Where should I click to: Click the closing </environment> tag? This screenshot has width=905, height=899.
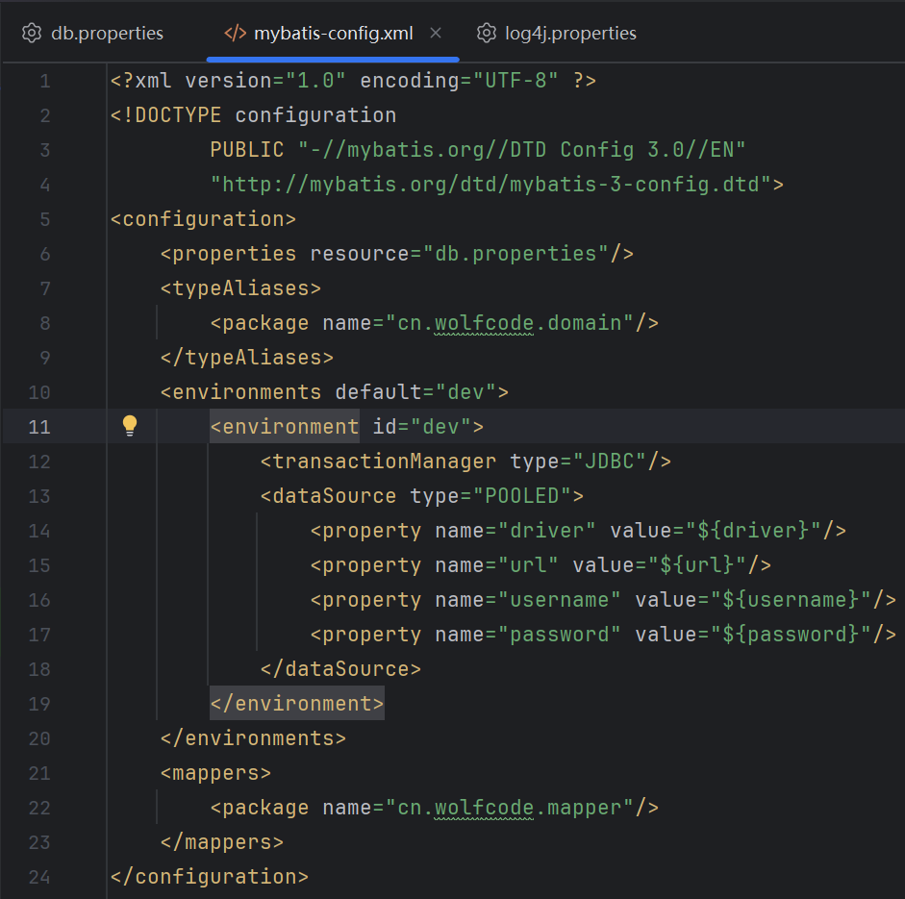pyautogui.click(x=297, y=704)
